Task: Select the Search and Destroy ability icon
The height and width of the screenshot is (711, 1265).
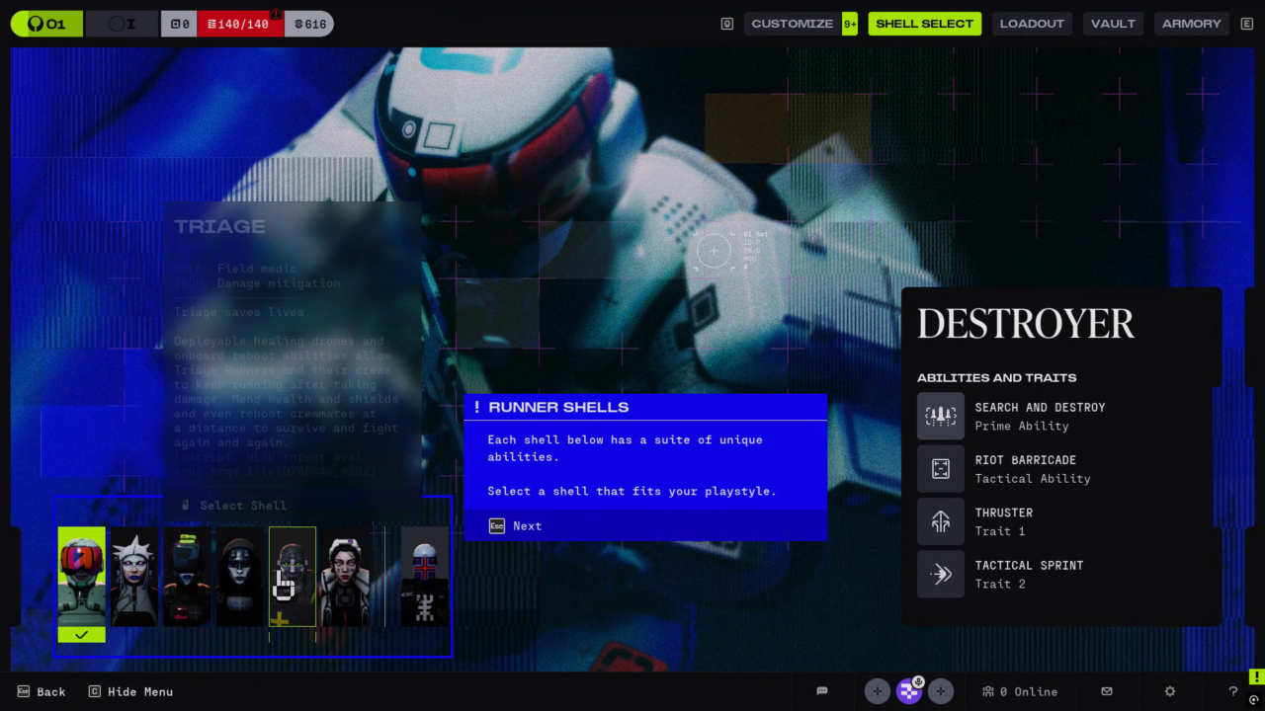Action: click(940, 416)
